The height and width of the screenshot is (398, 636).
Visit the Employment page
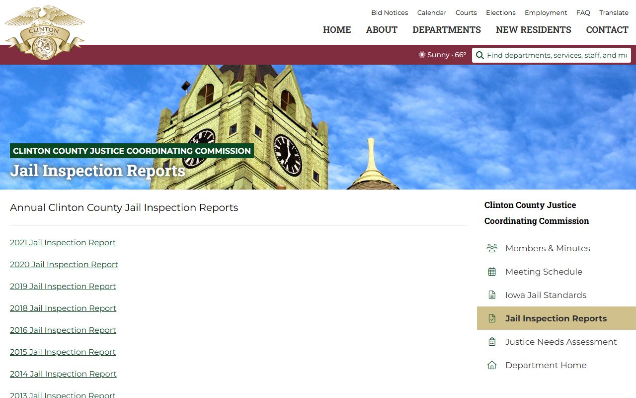pyautogui.click(x=546, y=13)
